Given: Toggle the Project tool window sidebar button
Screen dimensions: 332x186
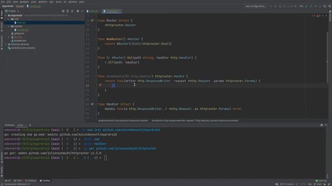Looking at the screenshot, I should click(x=2, y=14).
